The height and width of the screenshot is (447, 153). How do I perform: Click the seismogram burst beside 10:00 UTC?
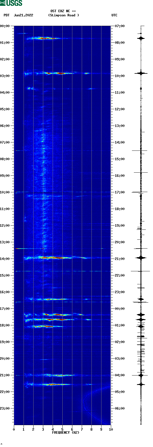point(141,73)
